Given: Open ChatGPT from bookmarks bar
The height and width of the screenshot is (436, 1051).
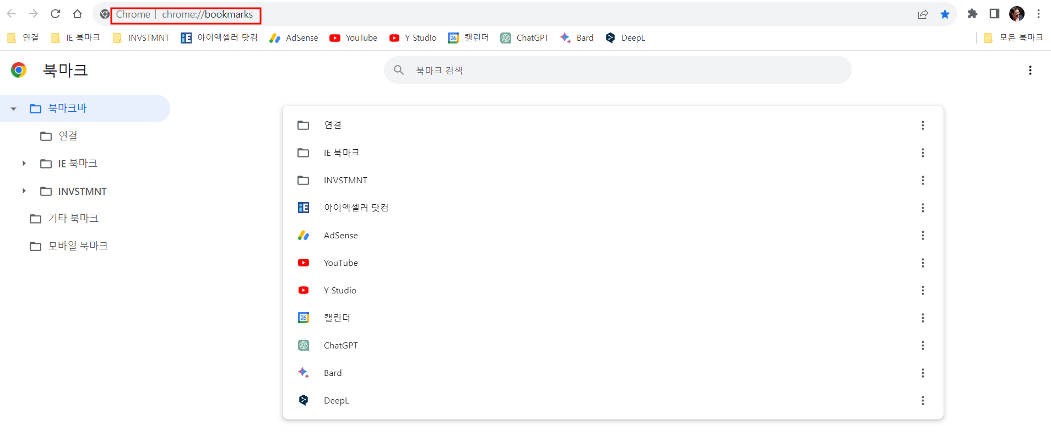Looking at the screenshot, I should point(525,37).
